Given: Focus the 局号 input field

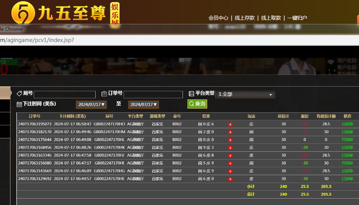Looking at the screenshot, I should (65, 95).
